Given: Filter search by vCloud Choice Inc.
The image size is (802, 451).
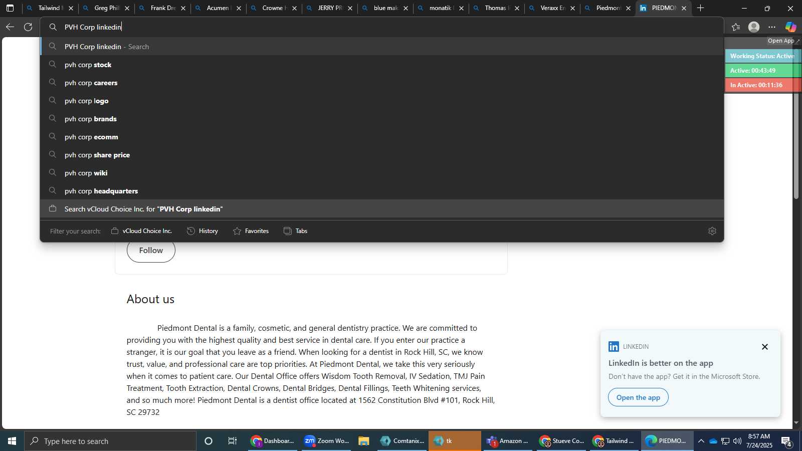Looking at the screenshot, I should (x=141, y=231).
